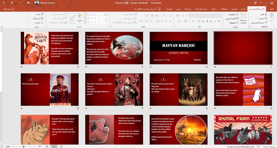
Task: Click Shape Outline (إطار الشكل)
Action: pos(59,18)
